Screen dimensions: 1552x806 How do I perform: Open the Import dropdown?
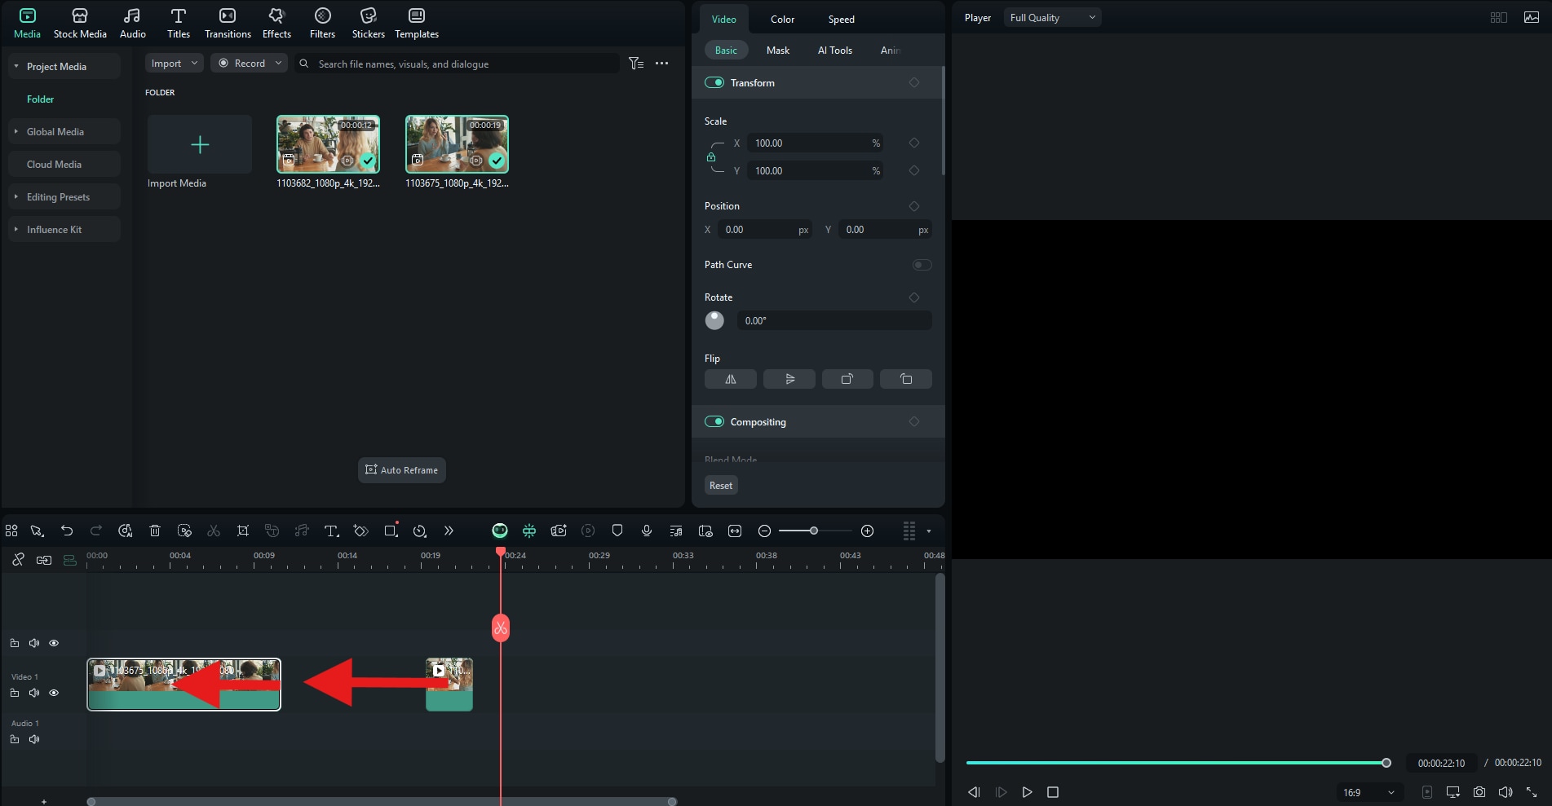click(174, 63)
